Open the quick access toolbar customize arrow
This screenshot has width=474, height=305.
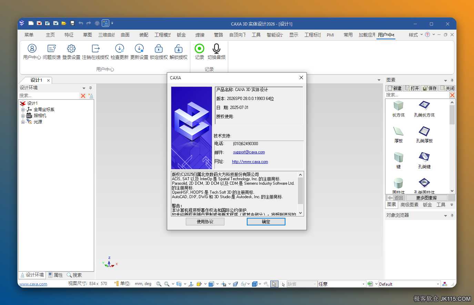click(x=112, y=23)
